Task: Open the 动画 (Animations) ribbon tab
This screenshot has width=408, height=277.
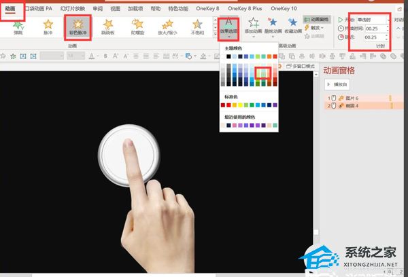Action: tap(10, 9)
